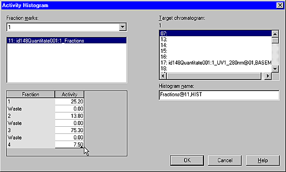Image resolution: width=286 pixels, height=172 pixels.
Task: Select the fraction 4 row label
Action: pos(31,144)
